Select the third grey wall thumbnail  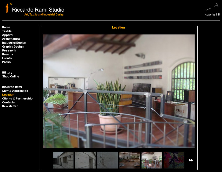(x=107, y=160)
